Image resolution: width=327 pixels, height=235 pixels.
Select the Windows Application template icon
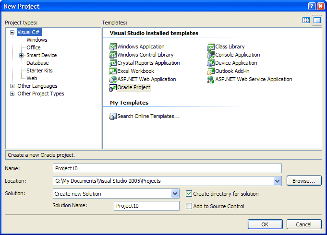[x=113, y=47]
